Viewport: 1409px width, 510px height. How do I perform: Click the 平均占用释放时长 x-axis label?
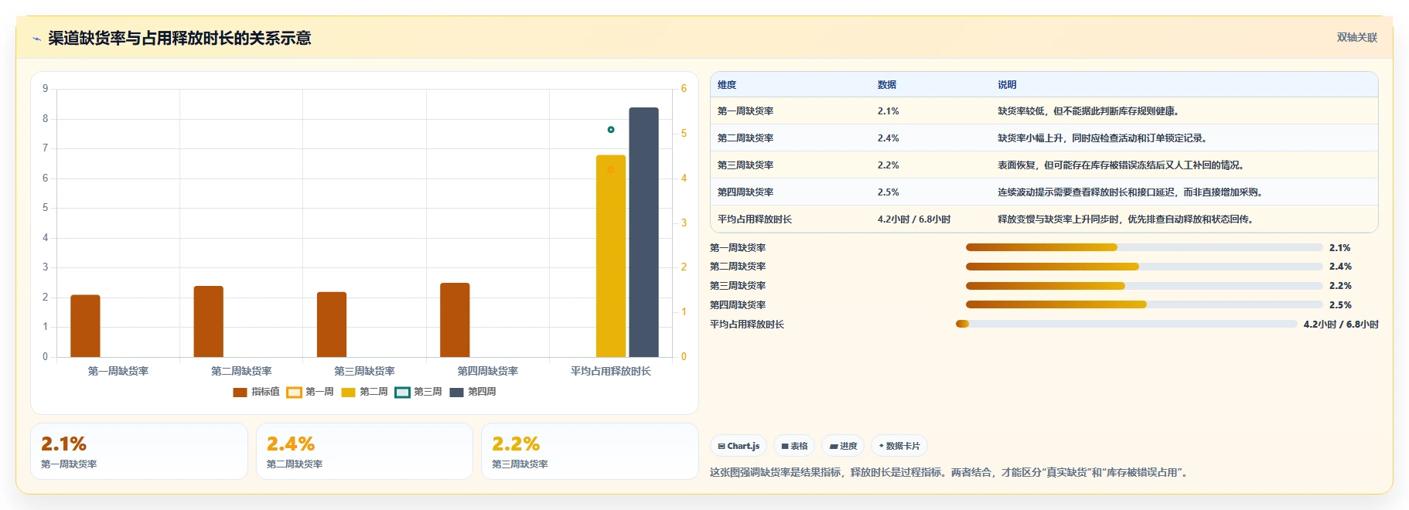click(x=611, y=371)
